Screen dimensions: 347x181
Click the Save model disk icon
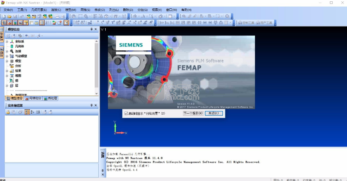(x=14, y=16)
